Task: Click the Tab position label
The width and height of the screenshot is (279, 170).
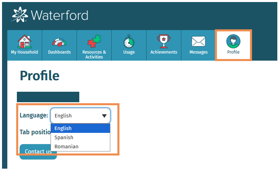Action: (35, 132)
